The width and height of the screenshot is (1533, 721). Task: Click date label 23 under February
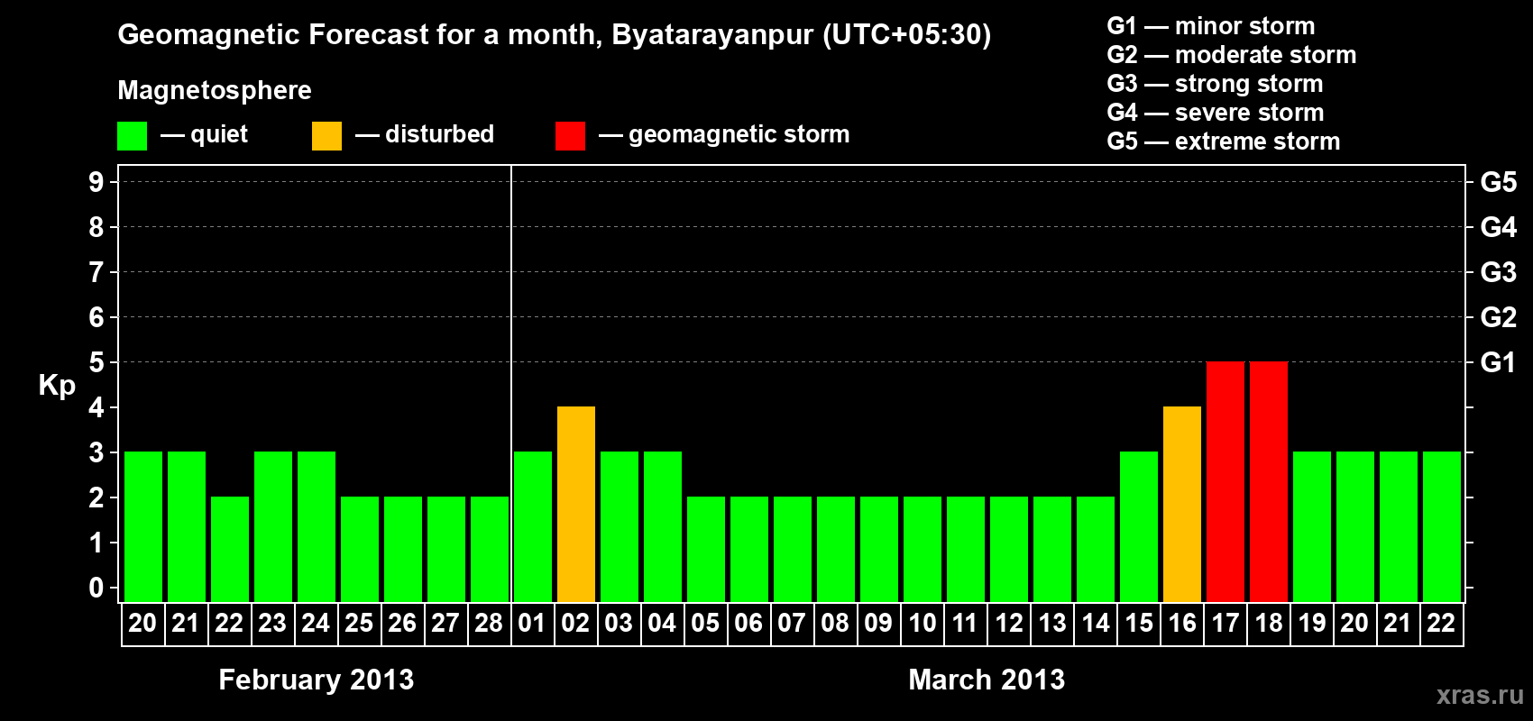[x=272, y=624]
